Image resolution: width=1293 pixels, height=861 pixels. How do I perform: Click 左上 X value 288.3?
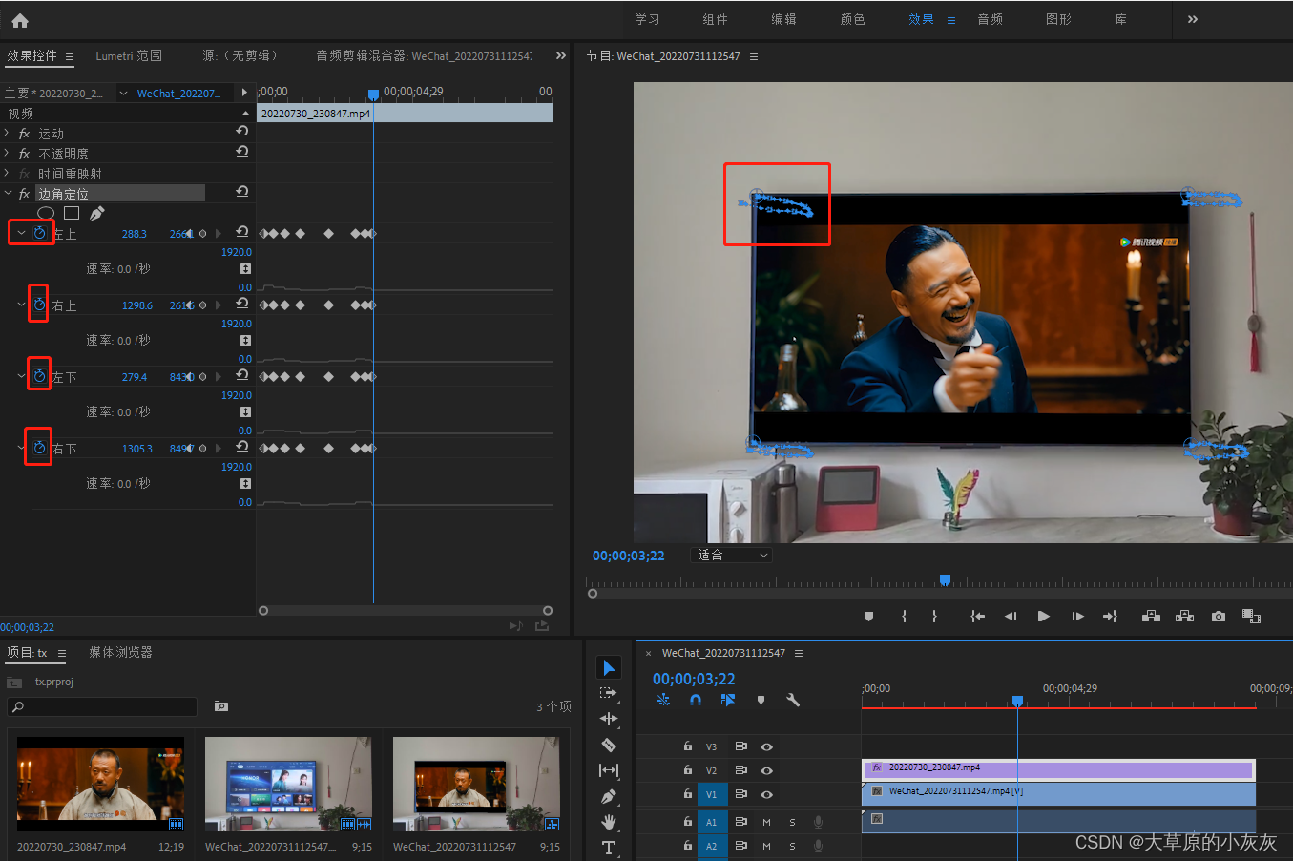click(x=134, y=234)
